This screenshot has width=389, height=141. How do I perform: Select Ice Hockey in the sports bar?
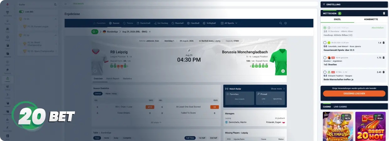click(161, 23)
